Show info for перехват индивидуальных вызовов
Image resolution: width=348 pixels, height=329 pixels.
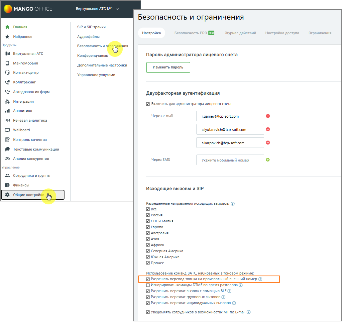[x=234, y=303]
